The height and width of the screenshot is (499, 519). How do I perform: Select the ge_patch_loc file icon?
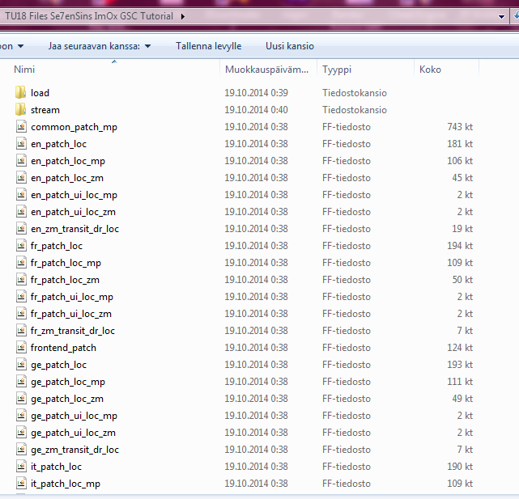[21, 365]
